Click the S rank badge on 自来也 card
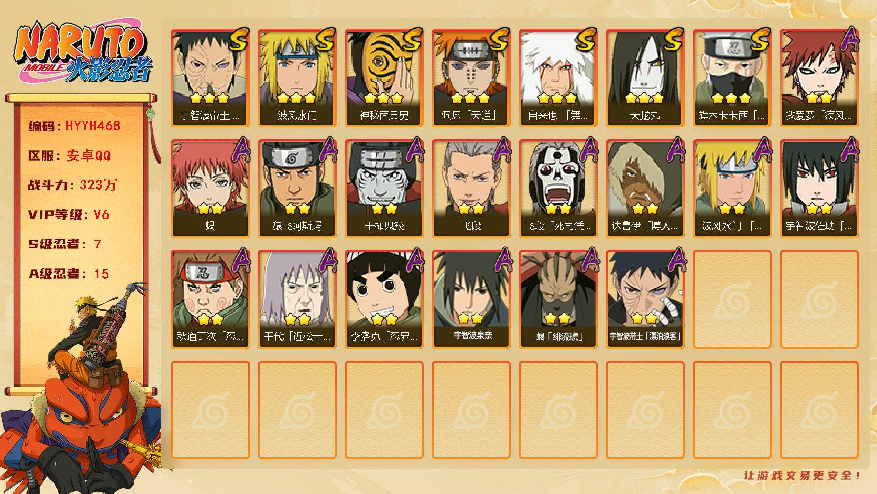877x494 pixels. click(x=586, y=40)
